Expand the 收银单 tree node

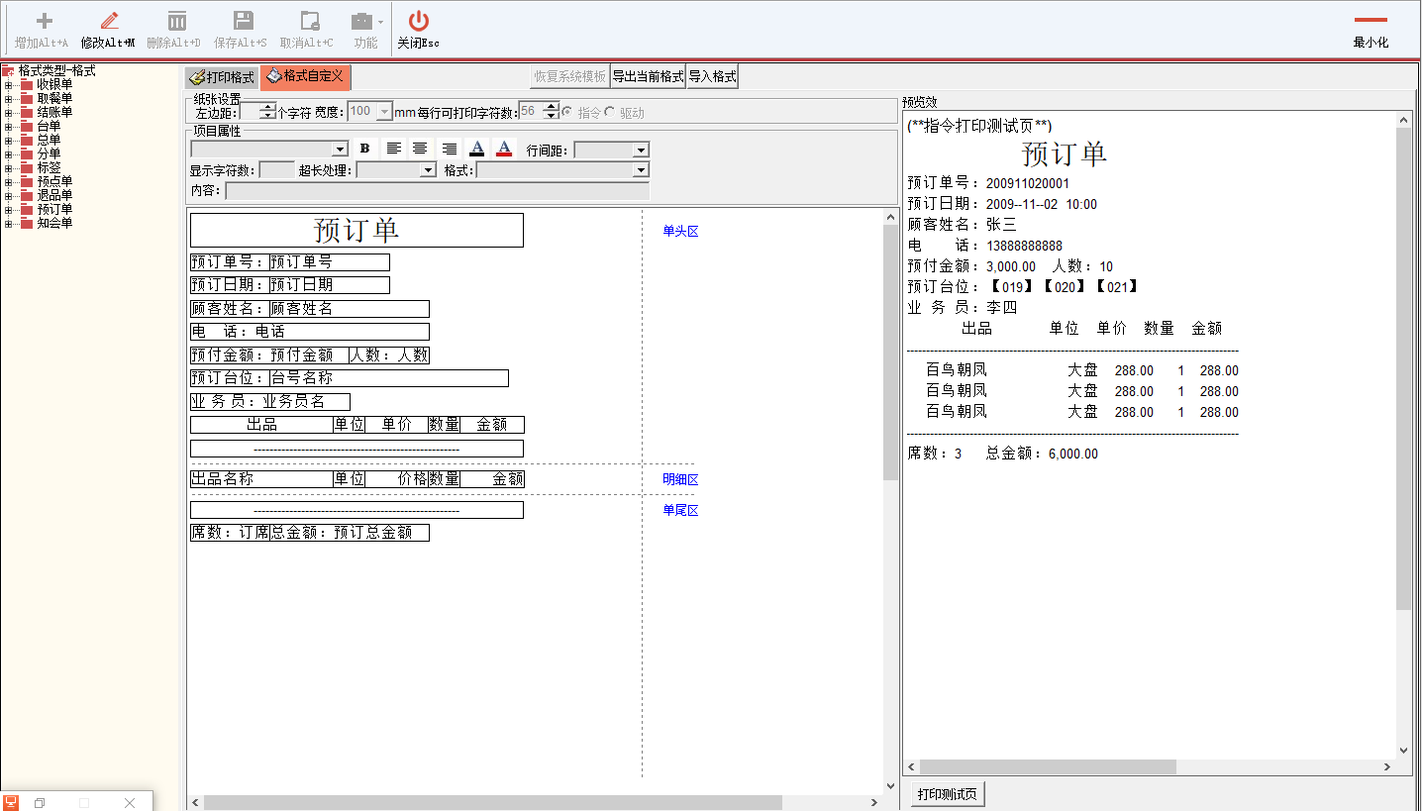pyautogui.click(x=8, y=84)
